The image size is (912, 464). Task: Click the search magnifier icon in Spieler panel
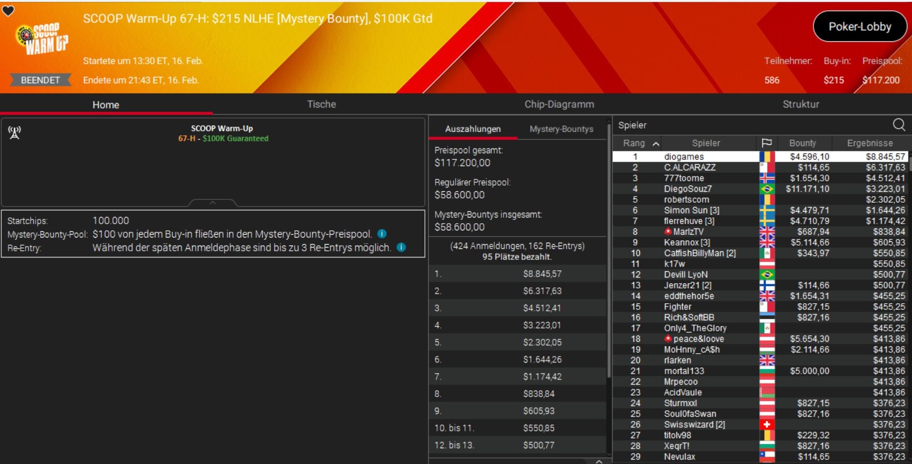(899, 125)
